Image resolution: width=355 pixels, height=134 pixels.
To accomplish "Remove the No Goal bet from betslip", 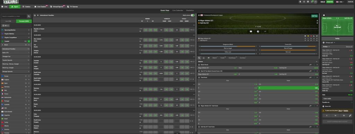I will [352, 68].
